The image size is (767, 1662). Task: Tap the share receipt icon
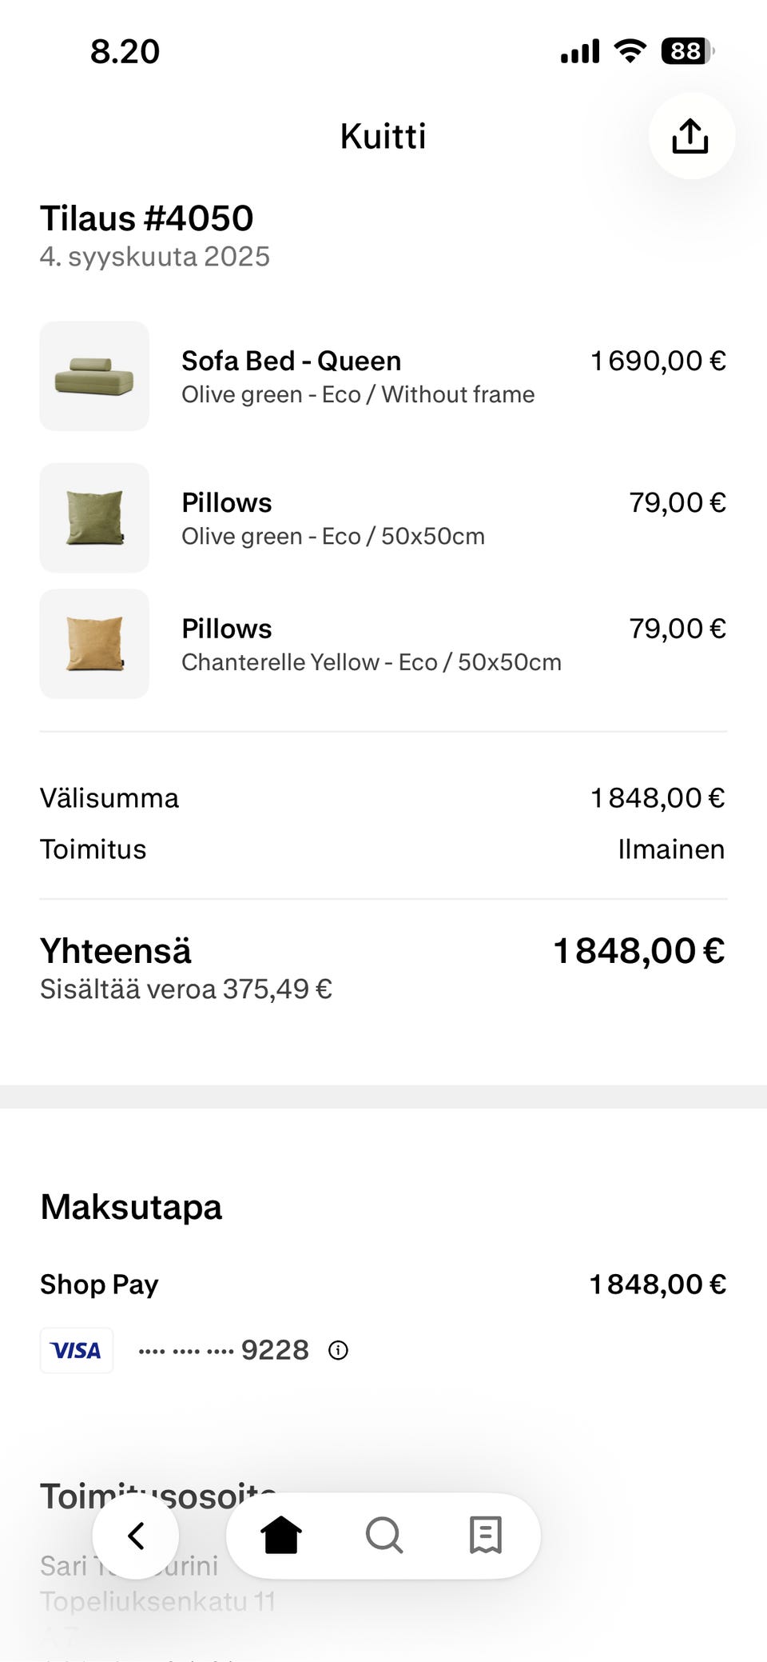pos(690,136)
